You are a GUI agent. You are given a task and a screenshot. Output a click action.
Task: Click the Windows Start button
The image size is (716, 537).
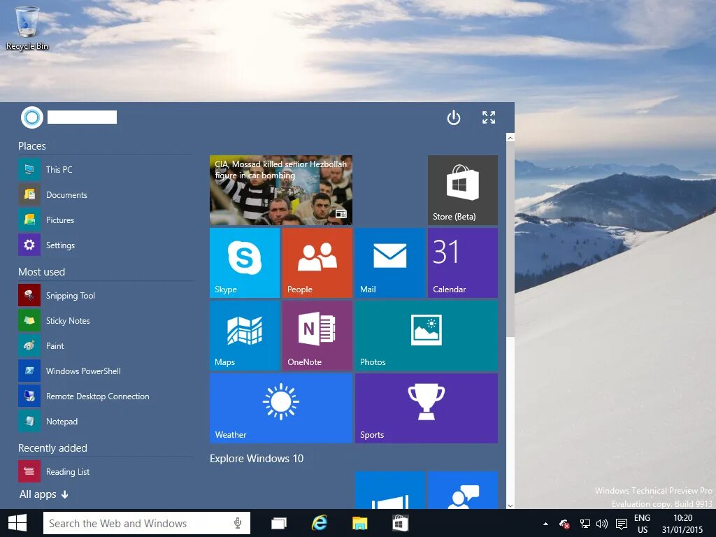pyautogui.click(x=17, y=523)
